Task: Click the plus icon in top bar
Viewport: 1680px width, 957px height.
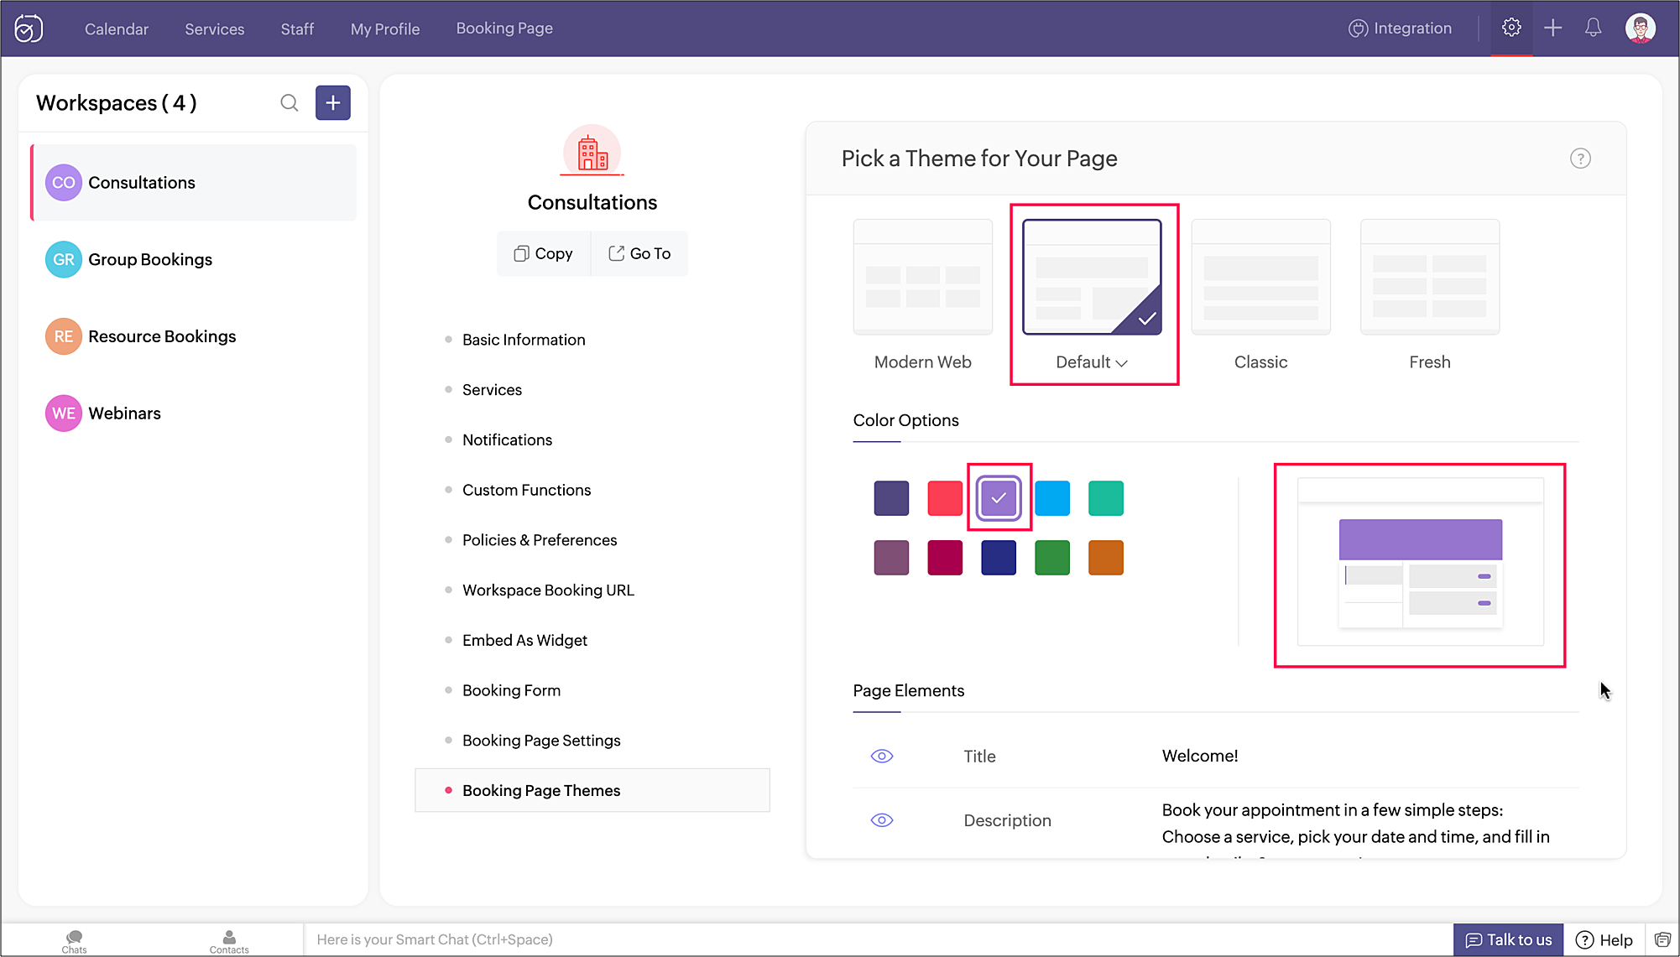Action: [x=1552, y=28]
